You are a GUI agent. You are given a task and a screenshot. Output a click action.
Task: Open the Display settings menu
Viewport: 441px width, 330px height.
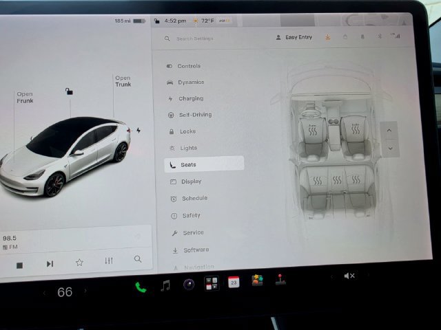coord(186,181)
